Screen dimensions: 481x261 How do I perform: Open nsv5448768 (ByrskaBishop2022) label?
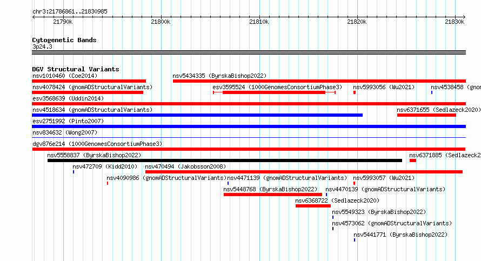pyautogui.click(x=270, y=189)
